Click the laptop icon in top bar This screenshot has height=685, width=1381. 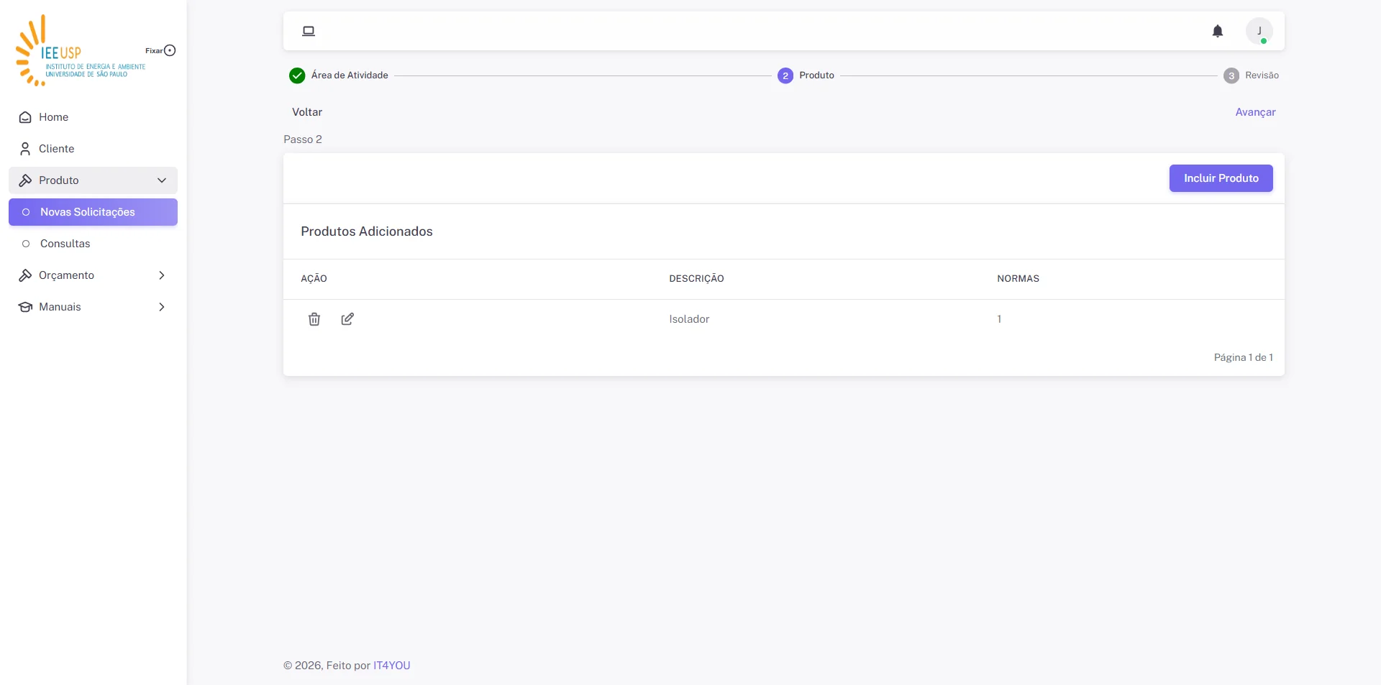pyautogui.click(x=309, y=31)
